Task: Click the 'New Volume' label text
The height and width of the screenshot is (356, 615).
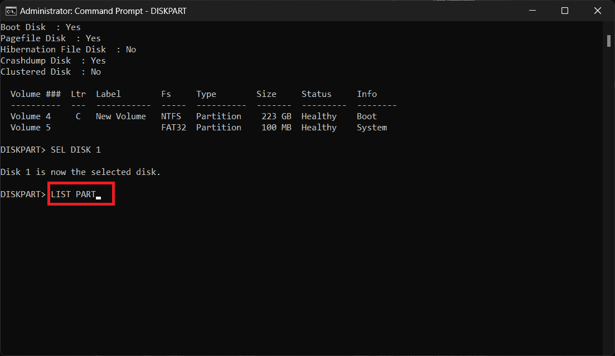Action: (120, 116)
